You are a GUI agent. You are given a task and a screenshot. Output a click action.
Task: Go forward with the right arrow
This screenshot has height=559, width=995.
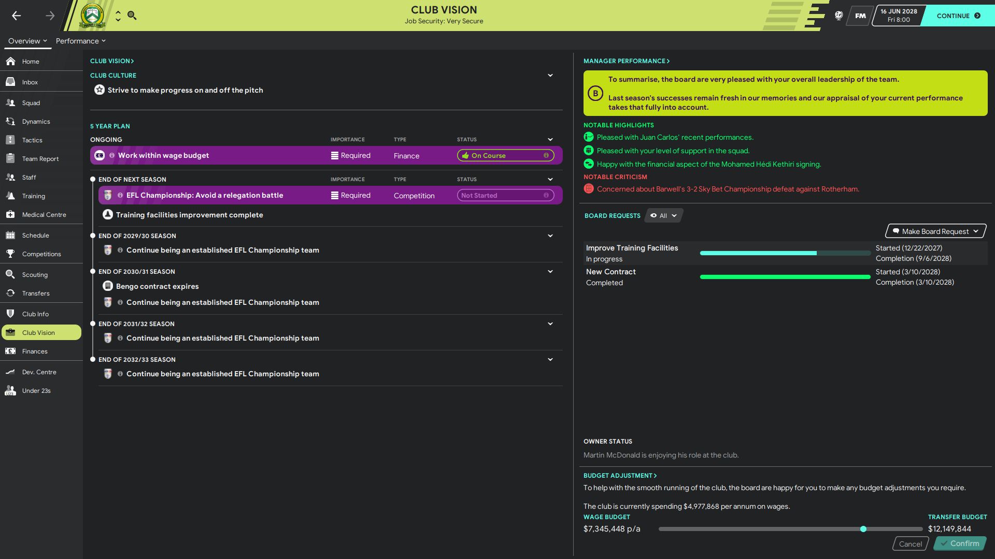50,16
